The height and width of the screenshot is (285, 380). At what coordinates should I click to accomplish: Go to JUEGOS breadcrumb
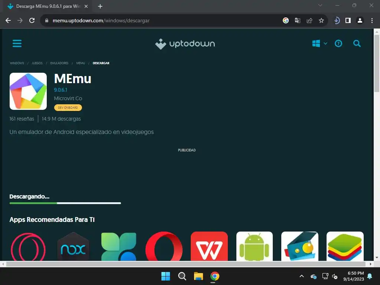click(x=37, y=63)
